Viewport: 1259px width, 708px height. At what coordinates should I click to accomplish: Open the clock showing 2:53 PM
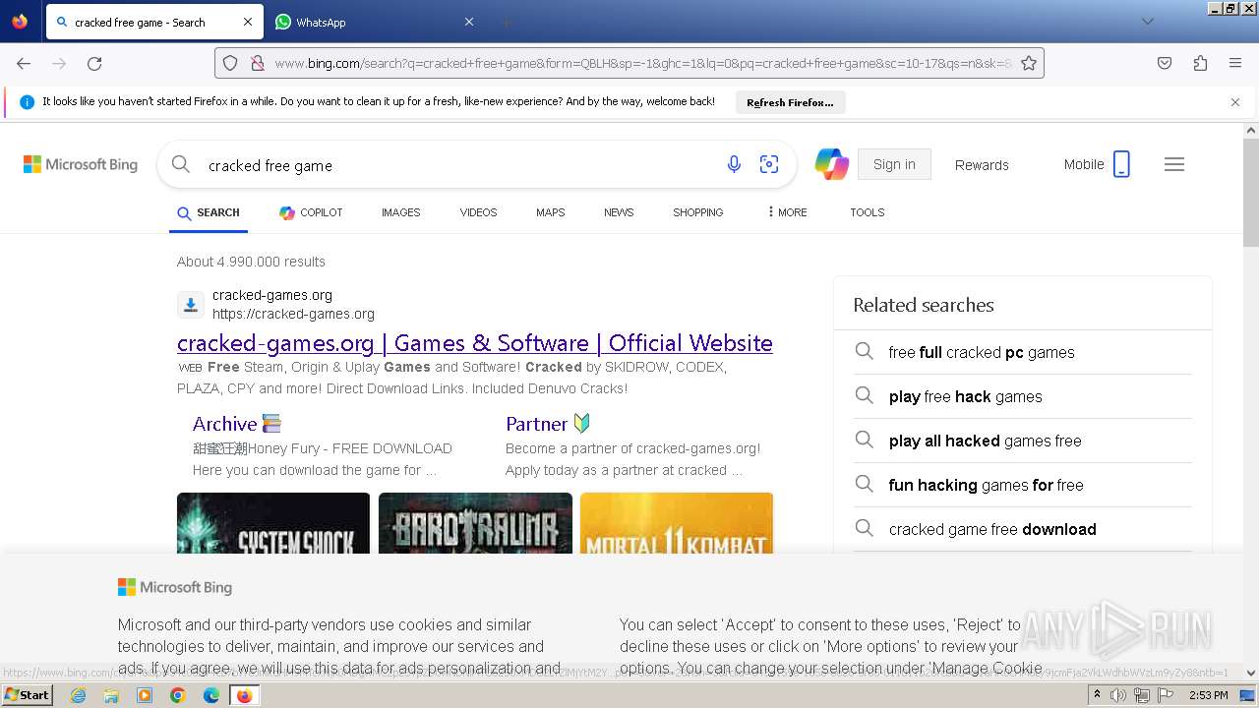[1208, 695]
